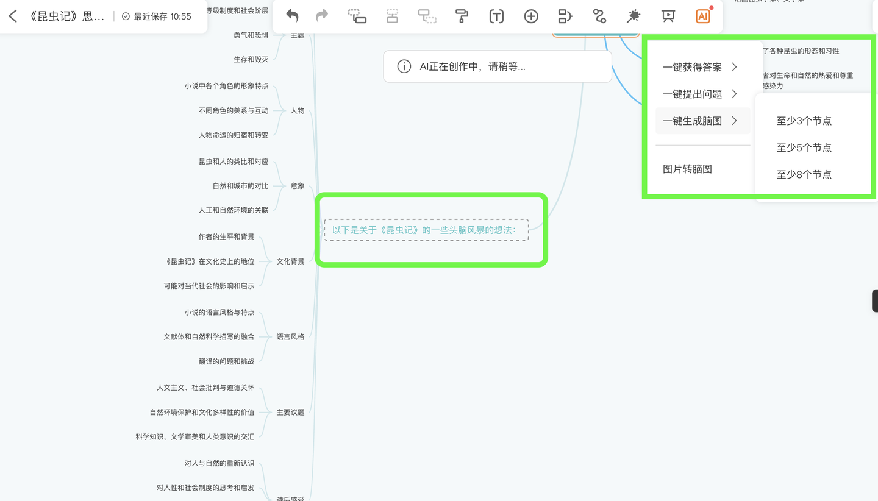Open 一键获得答案 menu item
This screenshot has width=878, height=501.
(702, 67)
